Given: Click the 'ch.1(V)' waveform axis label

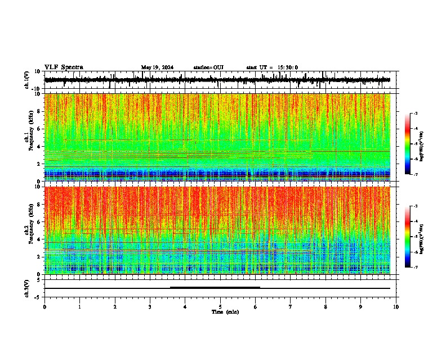Looking at the screenshot, I should point(27,80).
